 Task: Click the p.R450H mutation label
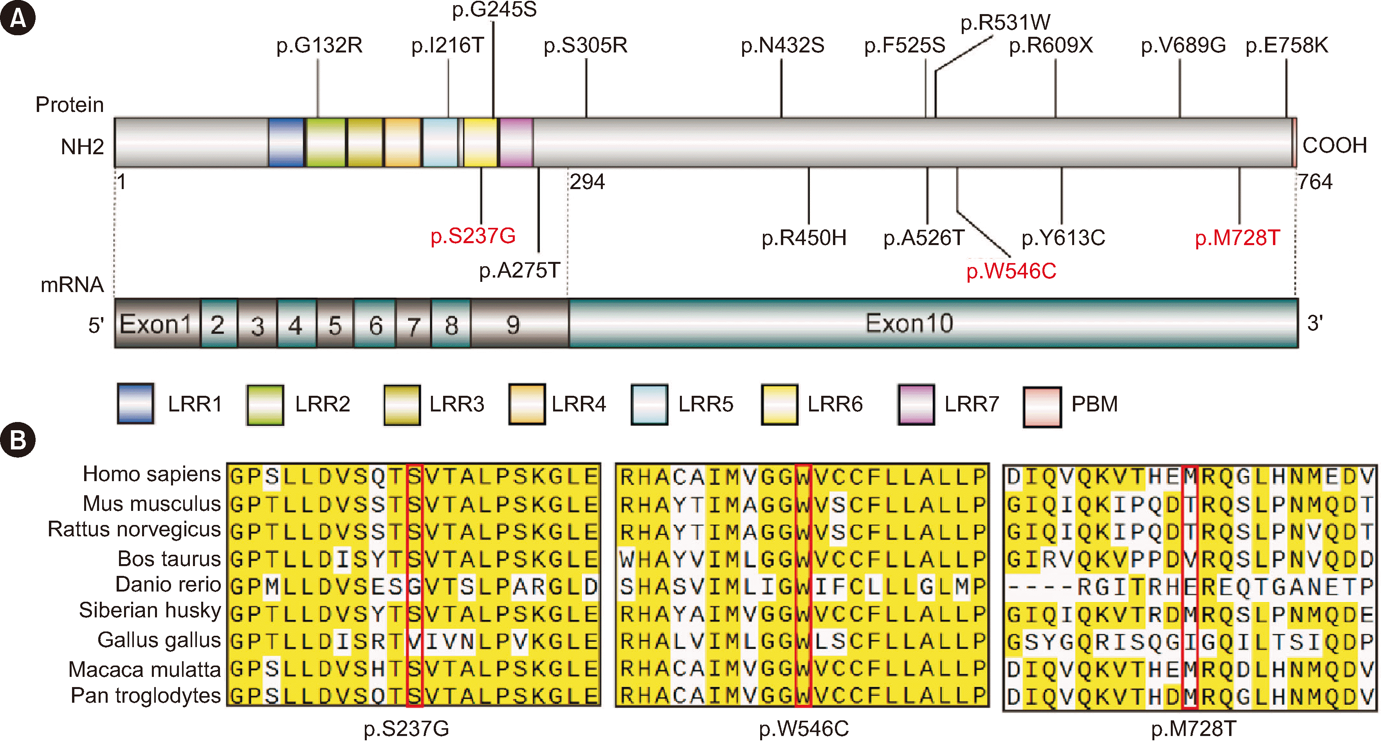[804, 238]
